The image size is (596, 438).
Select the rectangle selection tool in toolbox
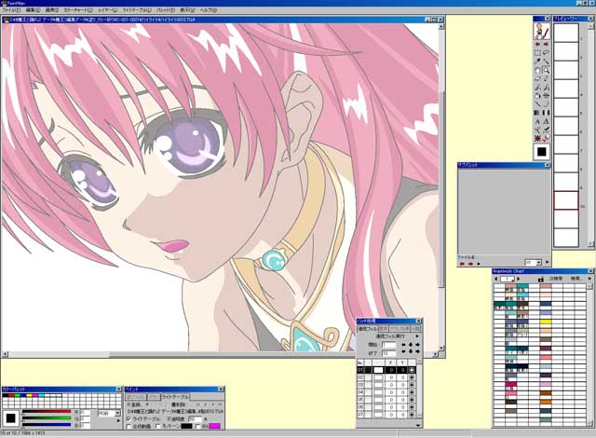(537, 53)
